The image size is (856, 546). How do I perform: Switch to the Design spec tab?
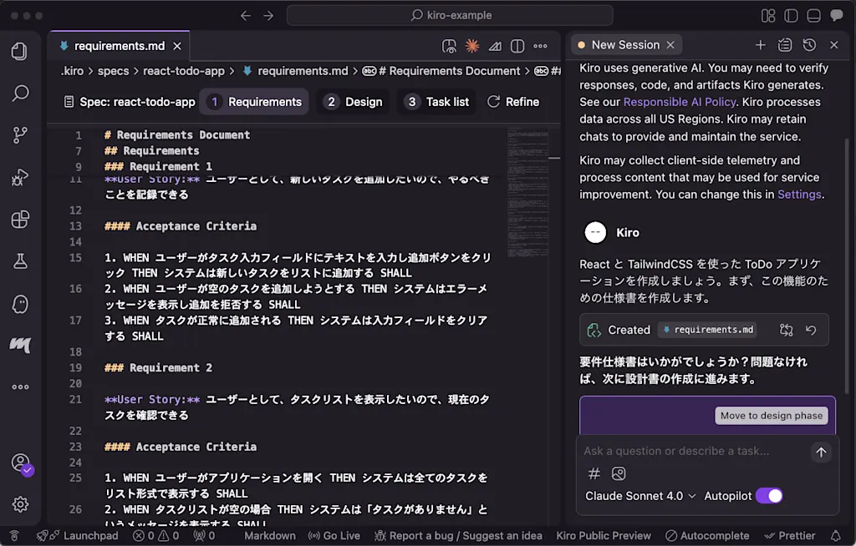click(x=354, y=102)
